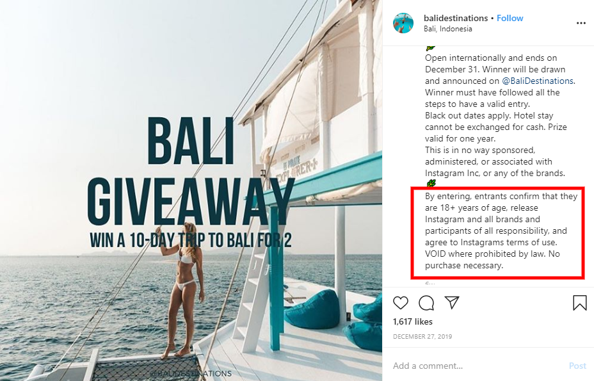Open comments via speech bubble icon
Viewport: 594px width, 381px height.
point(426,303)
